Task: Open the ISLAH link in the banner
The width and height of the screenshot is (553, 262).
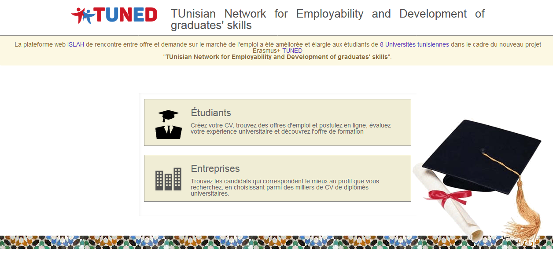Action: click(76, 44)
